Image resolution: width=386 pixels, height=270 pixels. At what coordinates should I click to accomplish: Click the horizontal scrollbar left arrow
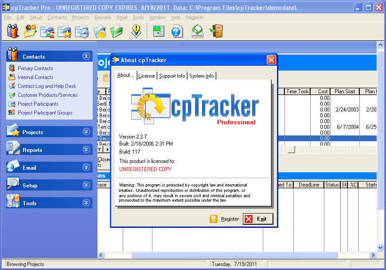click(101, 255)
